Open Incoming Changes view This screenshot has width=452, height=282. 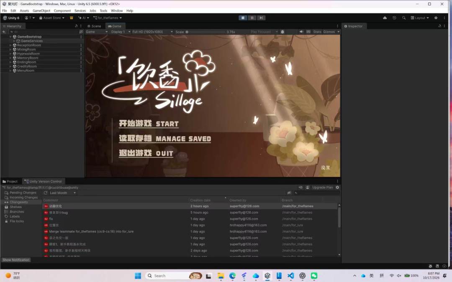point(21,197)
